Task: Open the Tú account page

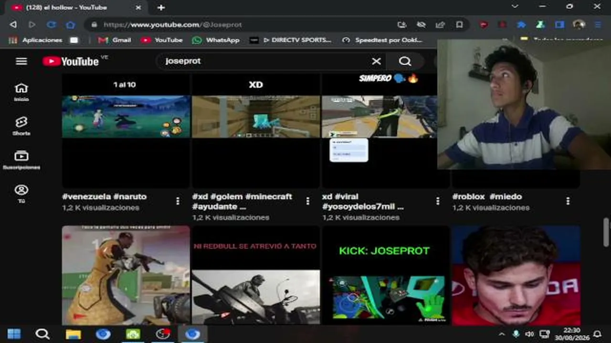Action: [21, 194]
